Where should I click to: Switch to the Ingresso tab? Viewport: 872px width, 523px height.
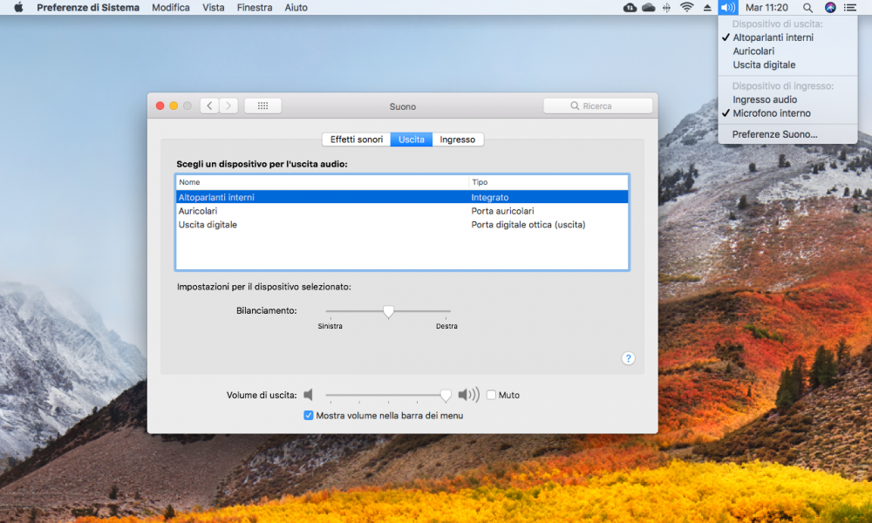pyautogui.click(x=458, y=139)
